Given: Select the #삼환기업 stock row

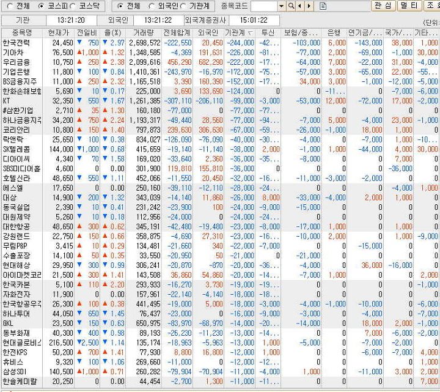Looking at the screenshot, I should [220, 110].
